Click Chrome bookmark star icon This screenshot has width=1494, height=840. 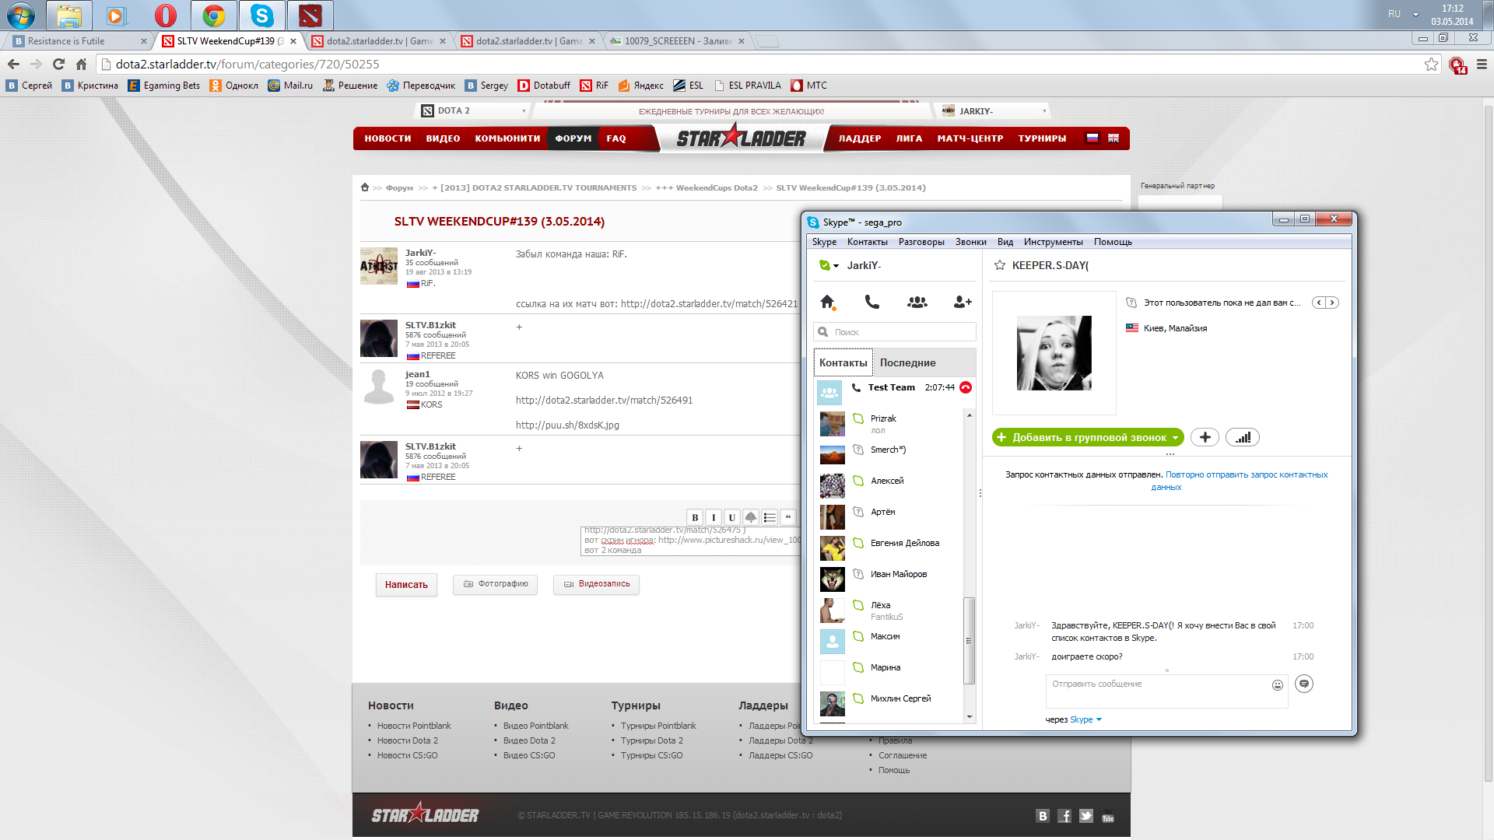1431,64
